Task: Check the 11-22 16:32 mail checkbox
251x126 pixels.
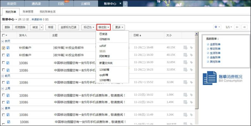Action: (3, 95)
